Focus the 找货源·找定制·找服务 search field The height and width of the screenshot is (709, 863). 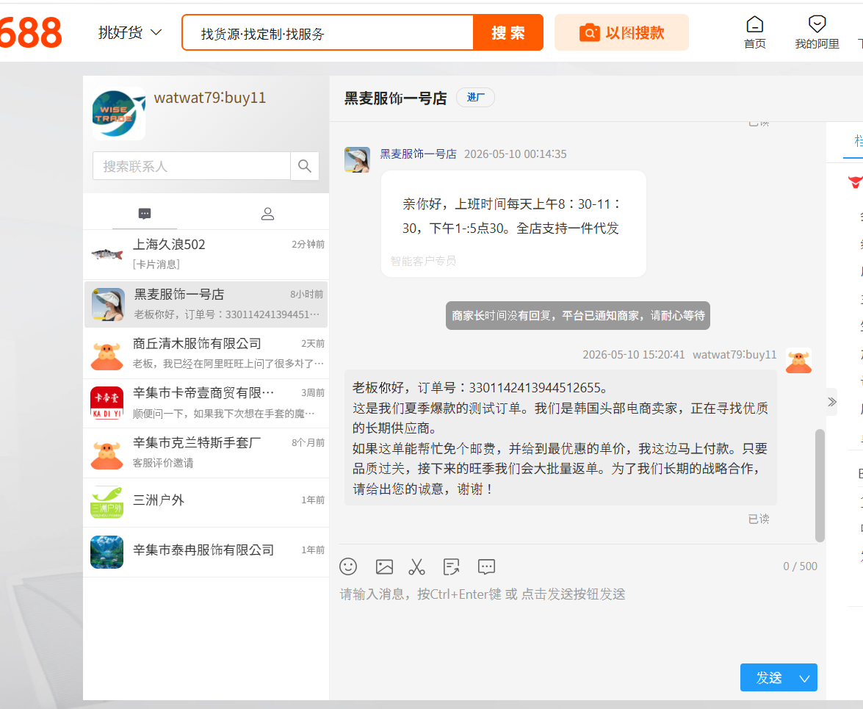click(x=328, y=33)
